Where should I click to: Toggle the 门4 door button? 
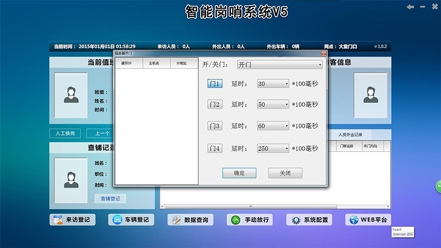point(214,148)
